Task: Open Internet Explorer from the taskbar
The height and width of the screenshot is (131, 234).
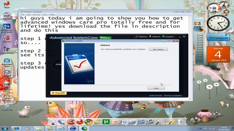Action: (16, 128)
